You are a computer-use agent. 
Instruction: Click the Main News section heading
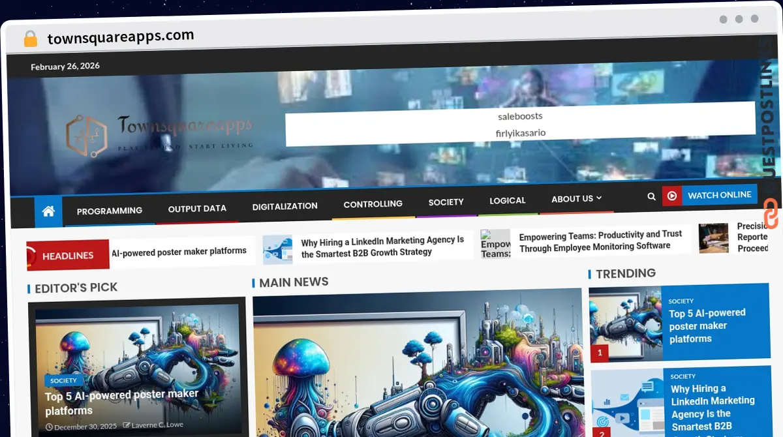(x=294, y=282)
